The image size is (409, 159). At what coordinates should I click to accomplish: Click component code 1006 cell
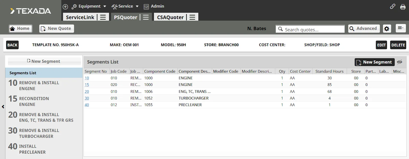pyautogui.click(x=148, y=92)
